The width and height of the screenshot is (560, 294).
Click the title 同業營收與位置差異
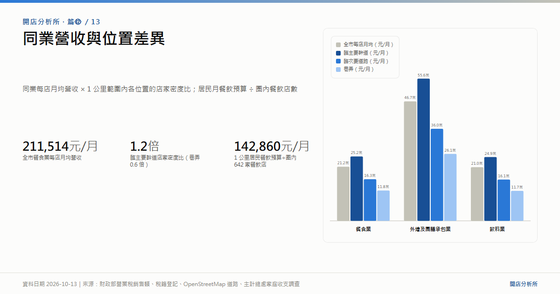[x=94, y=38]
